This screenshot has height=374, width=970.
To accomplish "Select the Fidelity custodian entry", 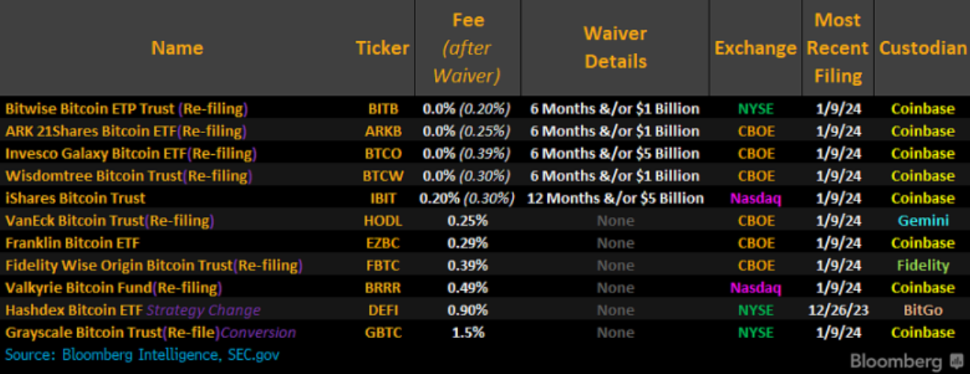I will click(x=923, y=266).
